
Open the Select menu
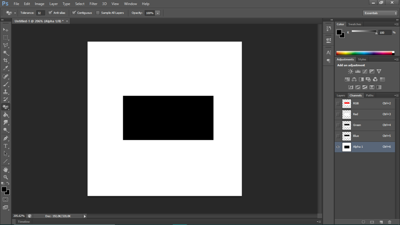(x=80, y=4)
